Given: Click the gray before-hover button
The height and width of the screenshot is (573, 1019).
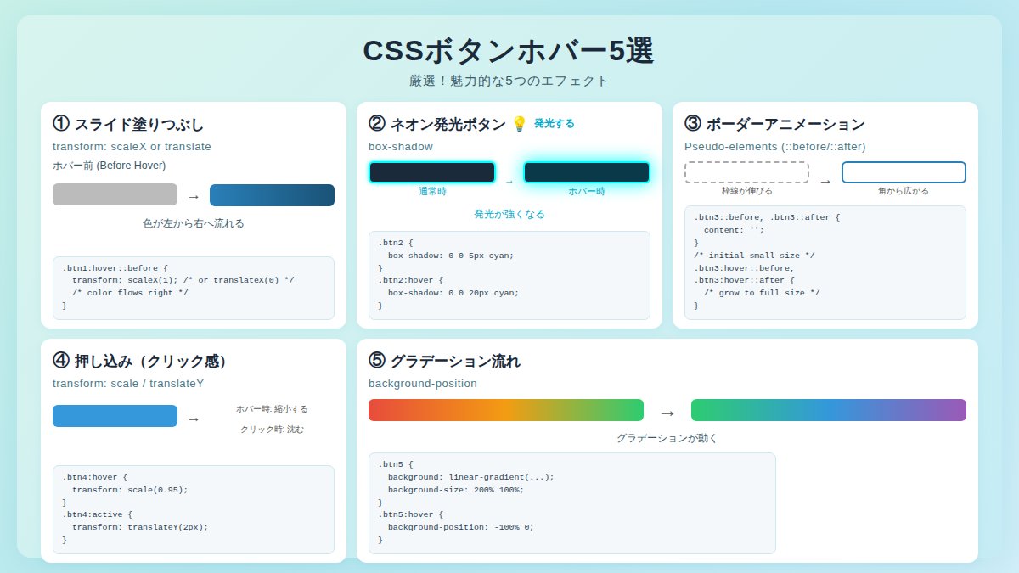Looking at the screenshot, I should tap(114, 194).
